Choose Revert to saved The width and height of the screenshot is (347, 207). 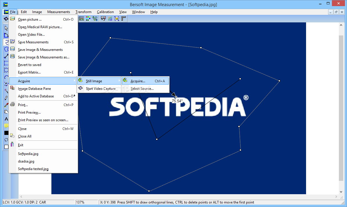pyautogui.click(x=43, y=65)
